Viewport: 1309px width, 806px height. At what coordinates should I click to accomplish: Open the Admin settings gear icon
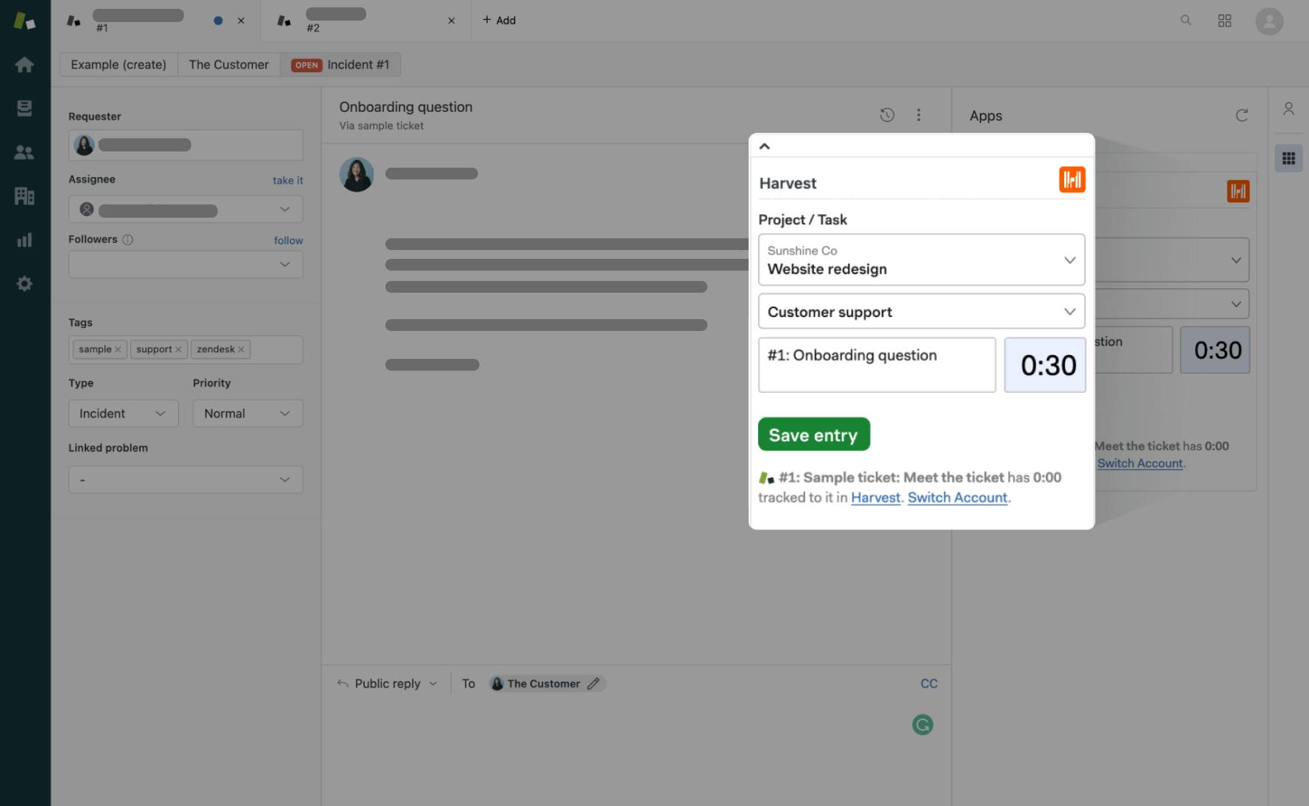pos(24,283)
